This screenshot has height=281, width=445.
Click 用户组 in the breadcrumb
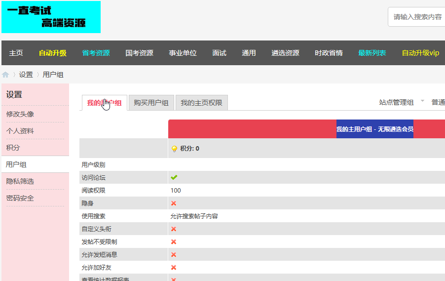53,75
